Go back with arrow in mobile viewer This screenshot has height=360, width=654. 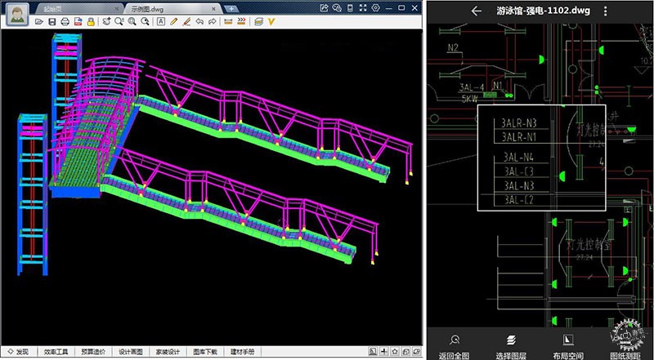477,11
